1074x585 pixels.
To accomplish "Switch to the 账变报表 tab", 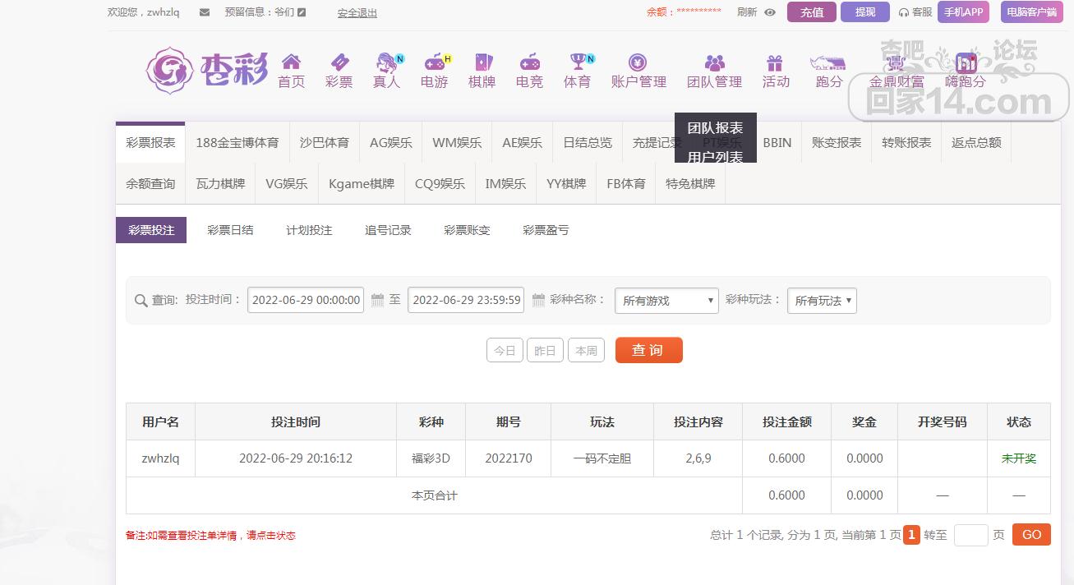I will 836,142.
